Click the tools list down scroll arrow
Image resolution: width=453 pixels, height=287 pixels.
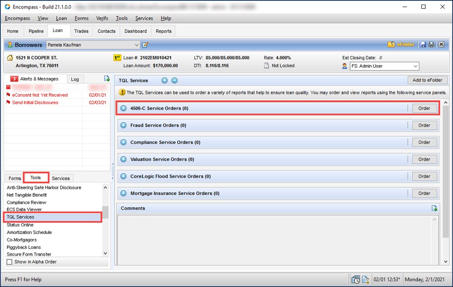pos(106,253)
